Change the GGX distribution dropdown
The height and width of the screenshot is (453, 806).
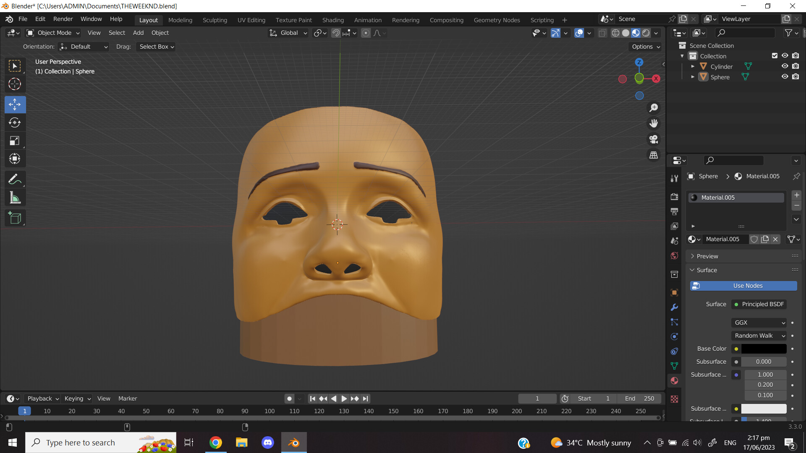point(759,323)
